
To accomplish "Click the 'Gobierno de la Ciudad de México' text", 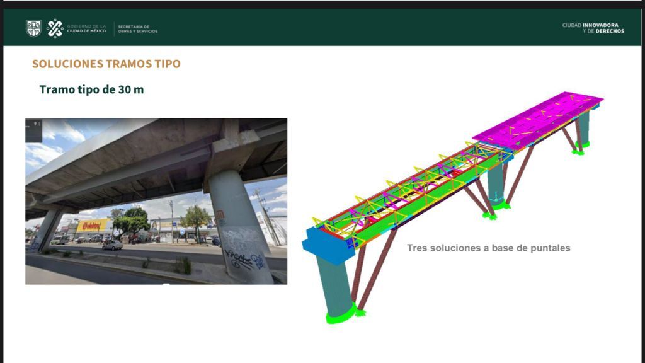I will click(86, 28).
